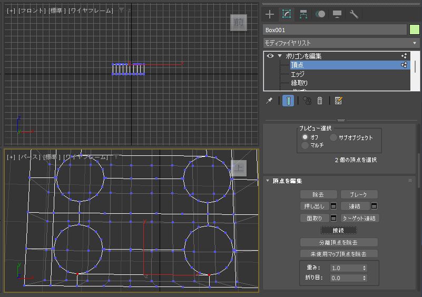The height and width of the screenshot is (297, 422).
Task: Open front viewport ワイヤフレーム menu
Action: [x=91, y=11]
